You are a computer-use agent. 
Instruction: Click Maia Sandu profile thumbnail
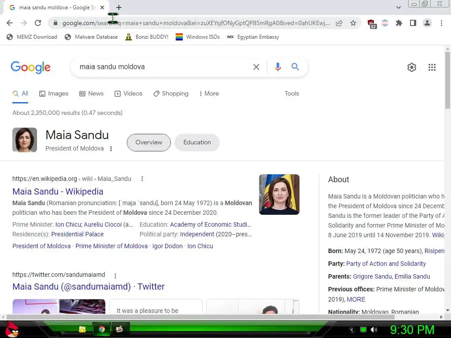(x=25, y=140)
